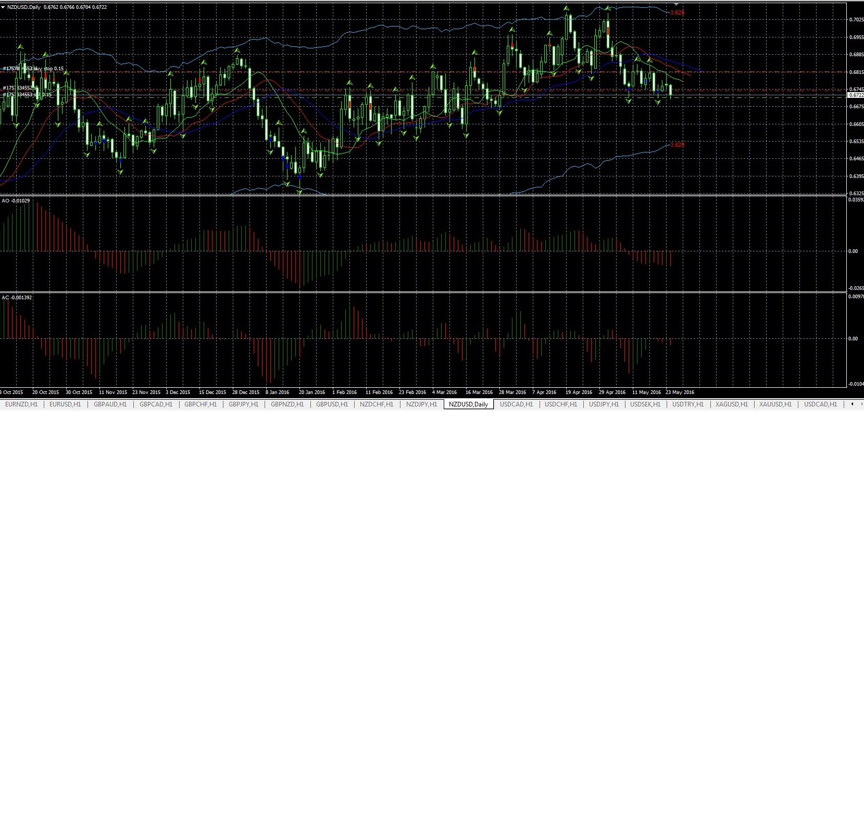
Task: Switch to the EURNZD,H1 chart tab
Action: pos(21,404)
